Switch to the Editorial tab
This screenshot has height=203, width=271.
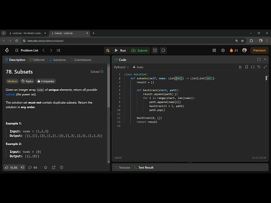point(37,60)
